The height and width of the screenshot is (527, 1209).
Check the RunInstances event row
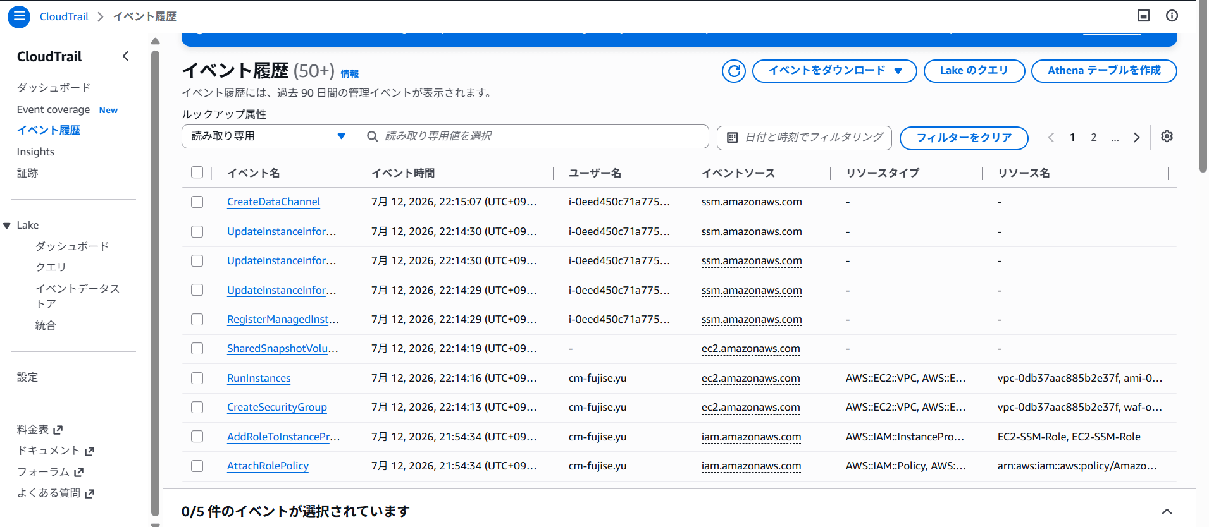coord(197,378)
